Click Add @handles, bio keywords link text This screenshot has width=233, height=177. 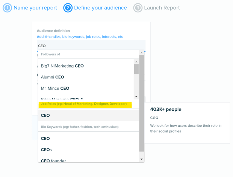[80, 37]
